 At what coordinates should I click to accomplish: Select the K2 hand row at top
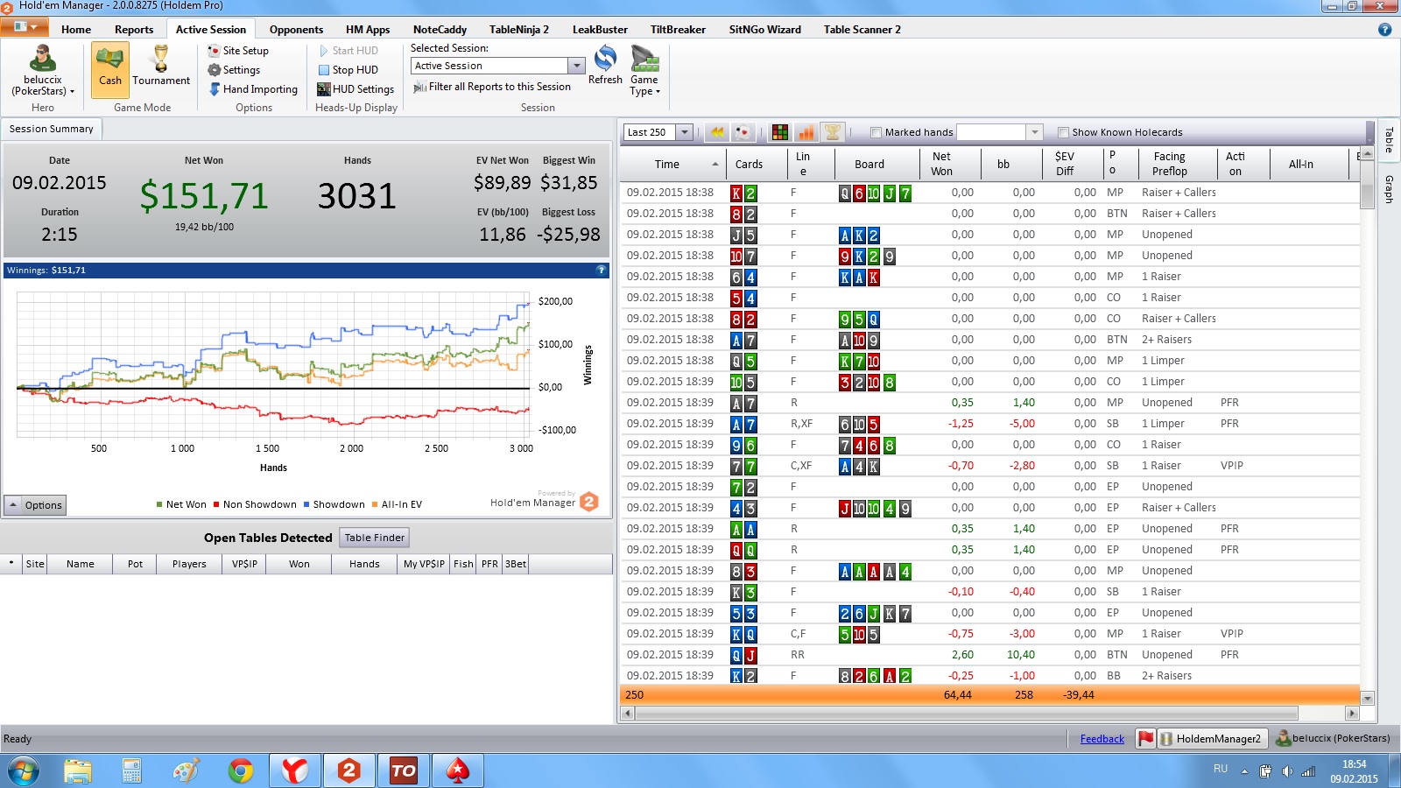pyautogui.click(x=989, y=193)
